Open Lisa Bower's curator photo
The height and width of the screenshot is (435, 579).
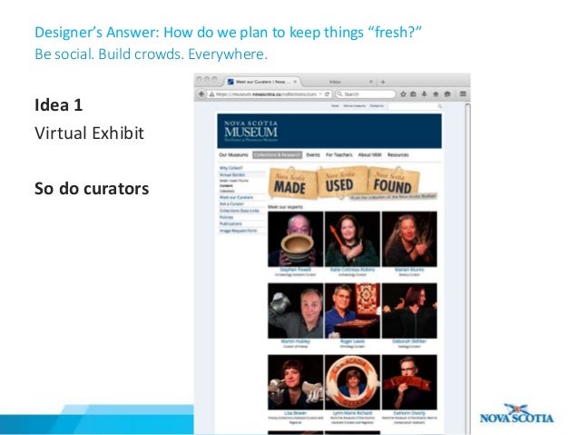click(x=296, y=382)
